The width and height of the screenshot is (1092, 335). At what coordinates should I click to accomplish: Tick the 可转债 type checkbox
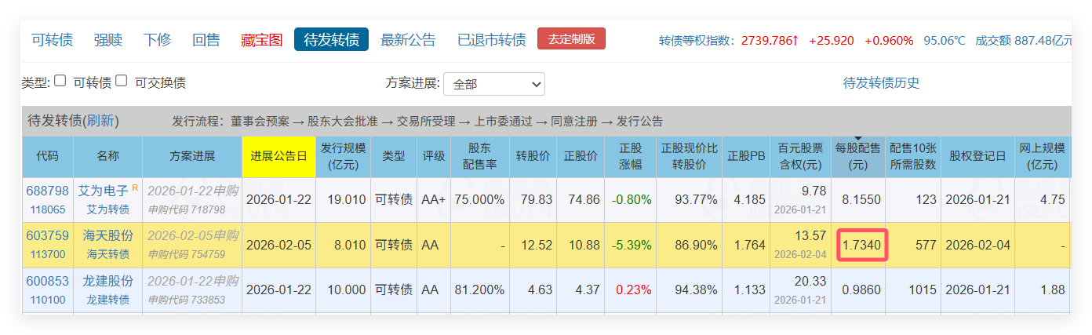tap(60, 81)
